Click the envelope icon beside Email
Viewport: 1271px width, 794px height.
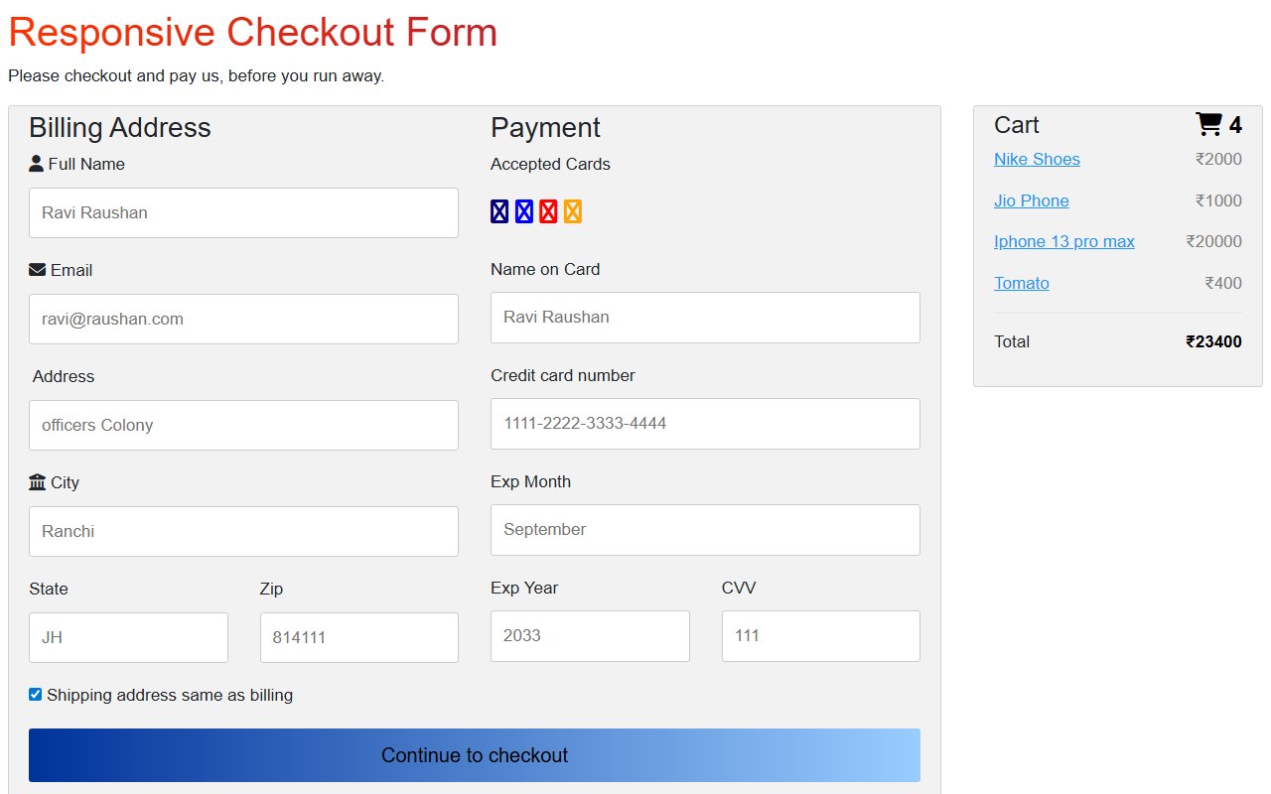tap(37, 269)
